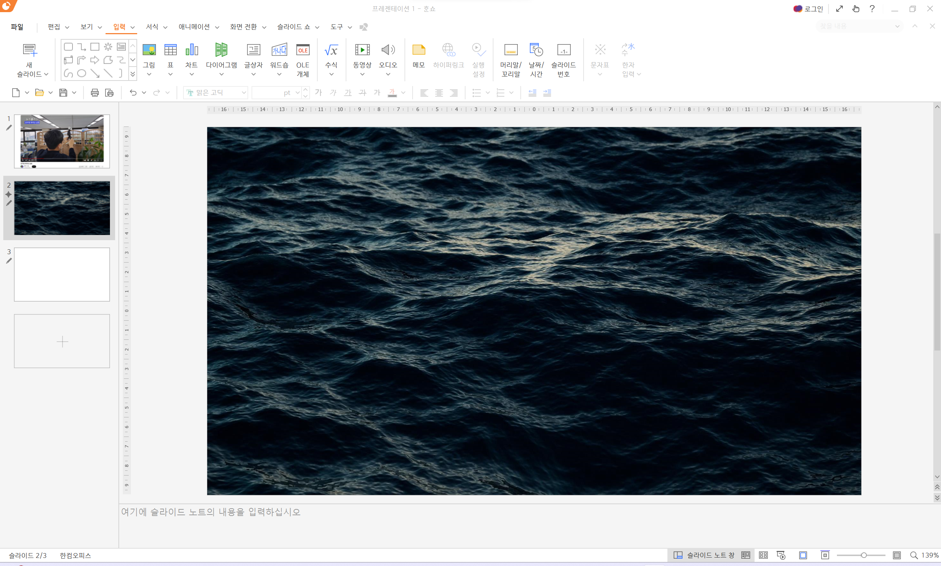
Task: Expand the shapes gallery more arrow
Action: (x=133, y=74)
